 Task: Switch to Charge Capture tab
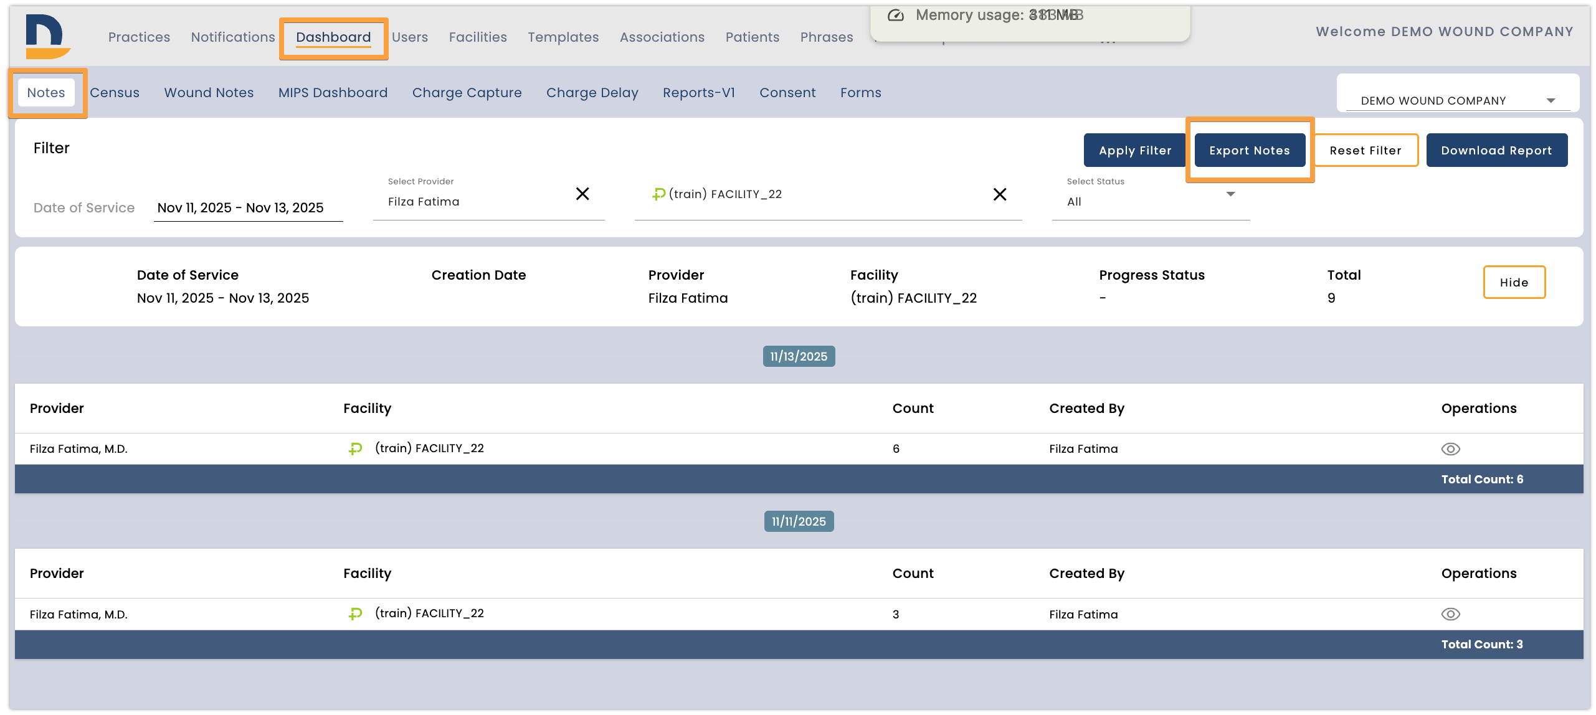click(x=467, y=93)
